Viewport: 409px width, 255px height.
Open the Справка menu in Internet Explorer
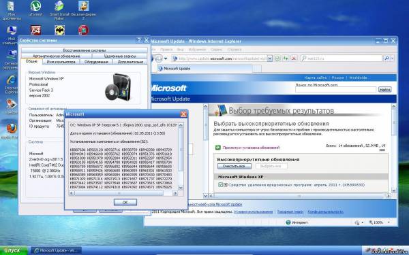[234, 50]
